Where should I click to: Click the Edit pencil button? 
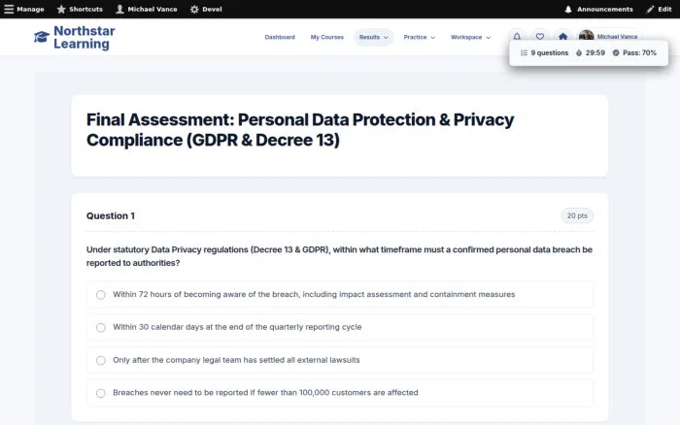coord(659,9)
